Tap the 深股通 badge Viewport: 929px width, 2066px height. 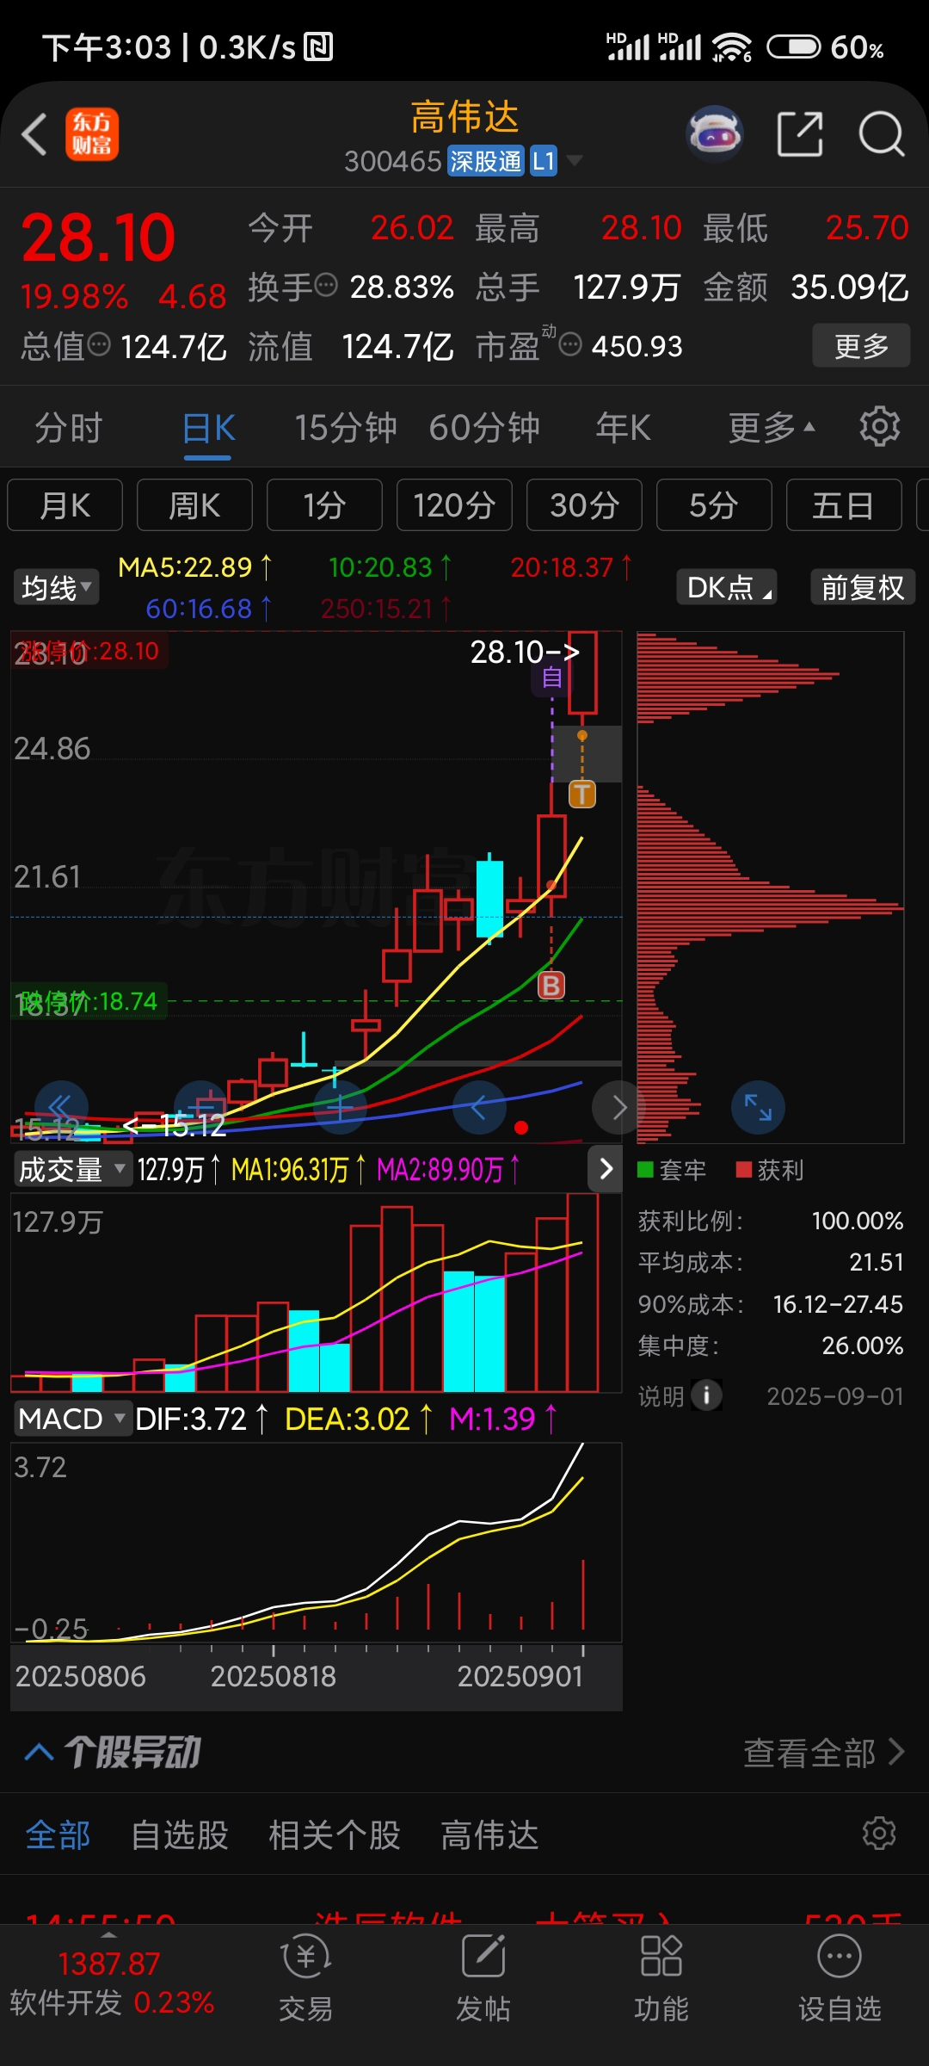(x=486, y=161)
